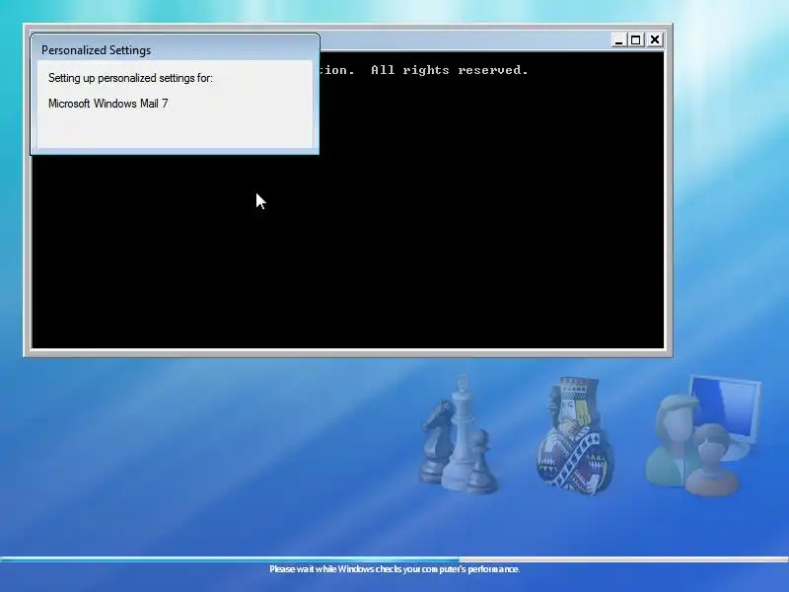Image resolution: width=789 pixels, height=592 pixels.
Task: Click the Personalized Settings title
Action: tap(96, 50)
